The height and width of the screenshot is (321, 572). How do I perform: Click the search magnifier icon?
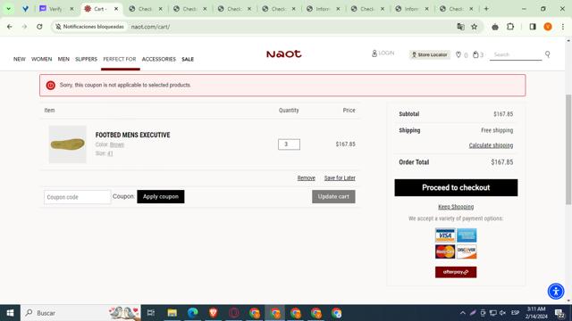pyautogui.click(x=548, y=54)
